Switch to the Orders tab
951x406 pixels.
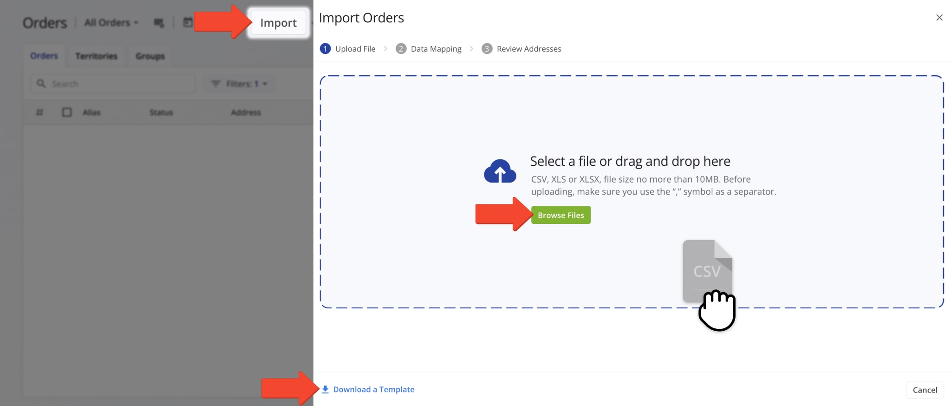coord(44,56)
